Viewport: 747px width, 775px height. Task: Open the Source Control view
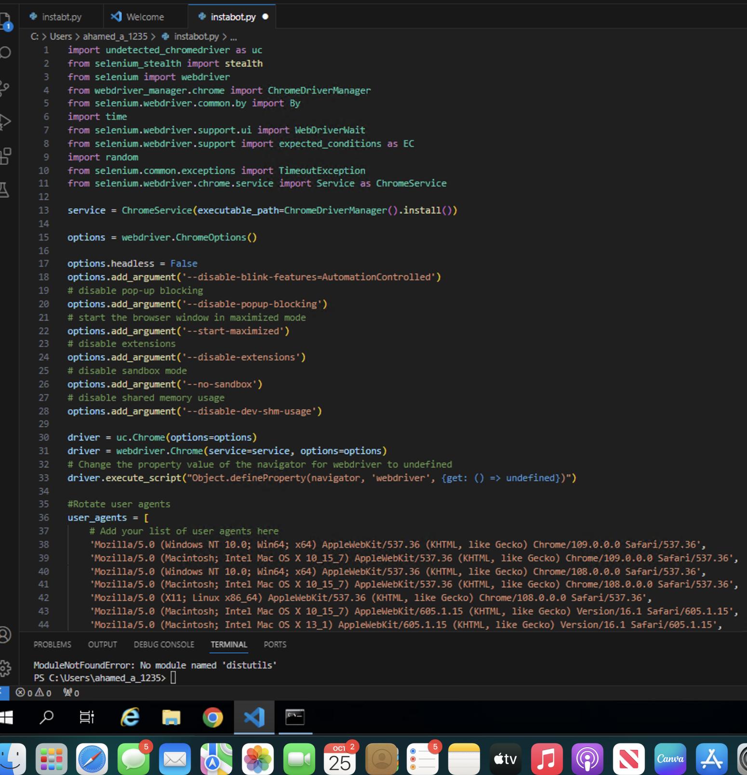[x=5, y=87]
